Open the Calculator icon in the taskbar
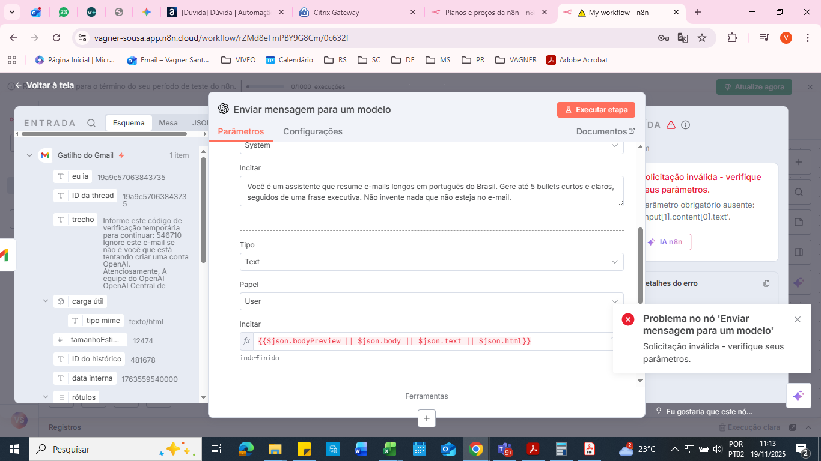The image size is (821, 461). 561,449
